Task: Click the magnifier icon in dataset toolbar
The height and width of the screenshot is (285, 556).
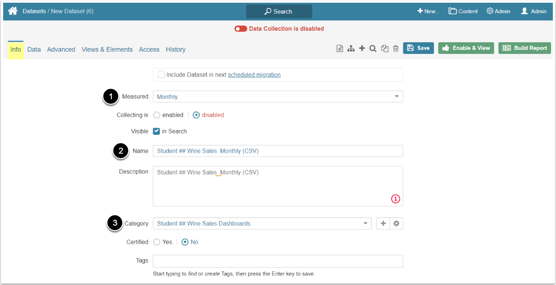Action: 372,48
